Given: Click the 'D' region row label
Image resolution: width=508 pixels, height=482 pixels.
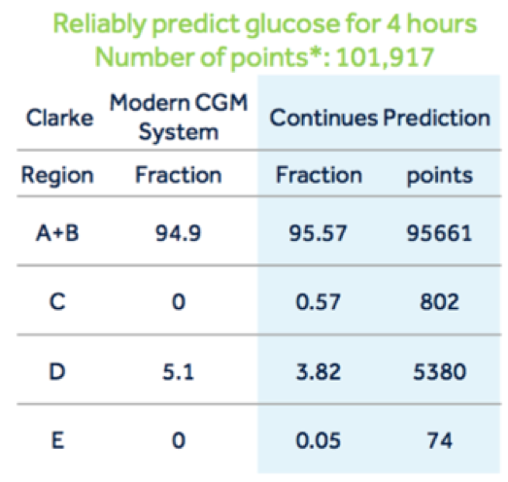Looking at the screenshot, I should click(x=57, y=371).
